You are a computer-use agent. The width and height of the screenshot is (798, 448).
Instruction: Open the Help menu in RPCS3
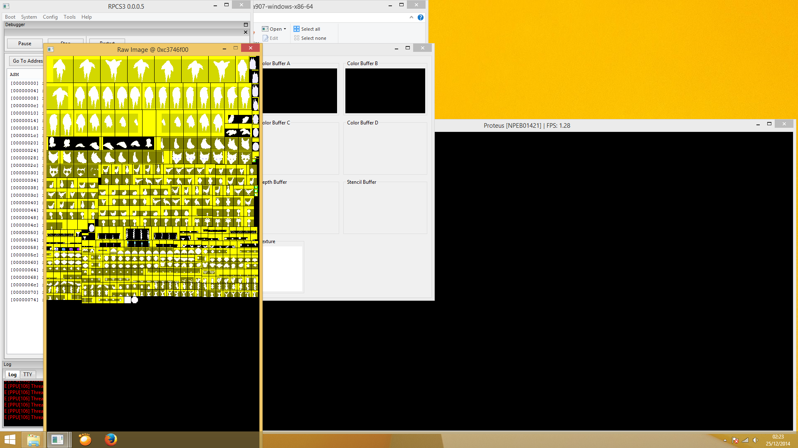tap(86, 17)
